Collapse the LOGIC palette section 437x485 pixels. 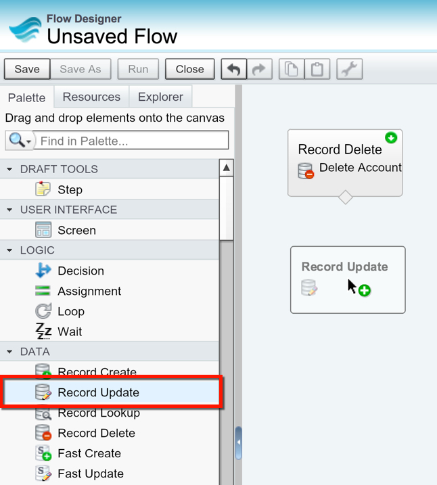point(10,250)
